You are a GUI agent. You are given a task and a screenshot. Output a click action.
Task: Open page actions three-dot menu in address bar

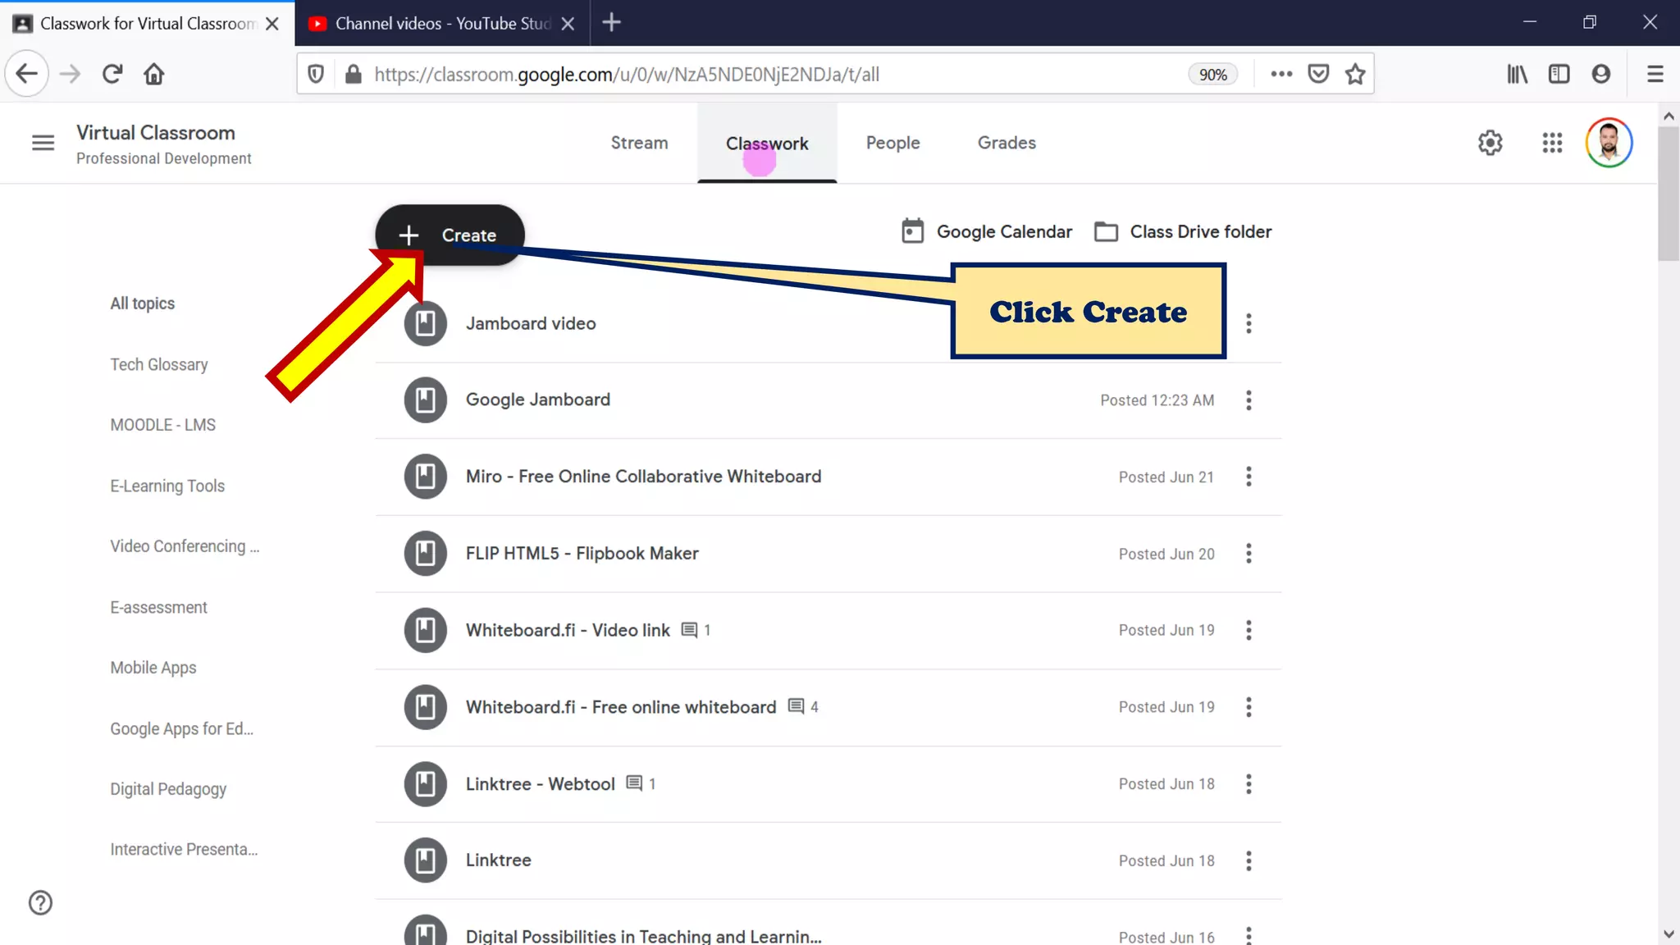1281,74
